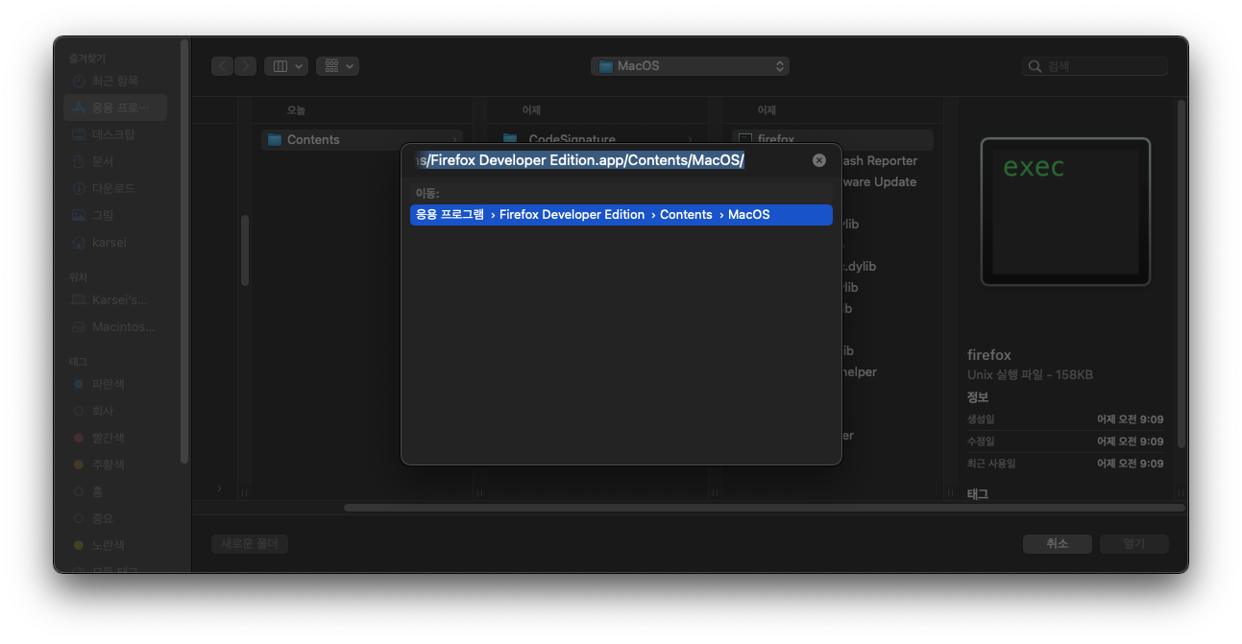Click the horizontal scrollbar of columns

(x=764, y=507)
